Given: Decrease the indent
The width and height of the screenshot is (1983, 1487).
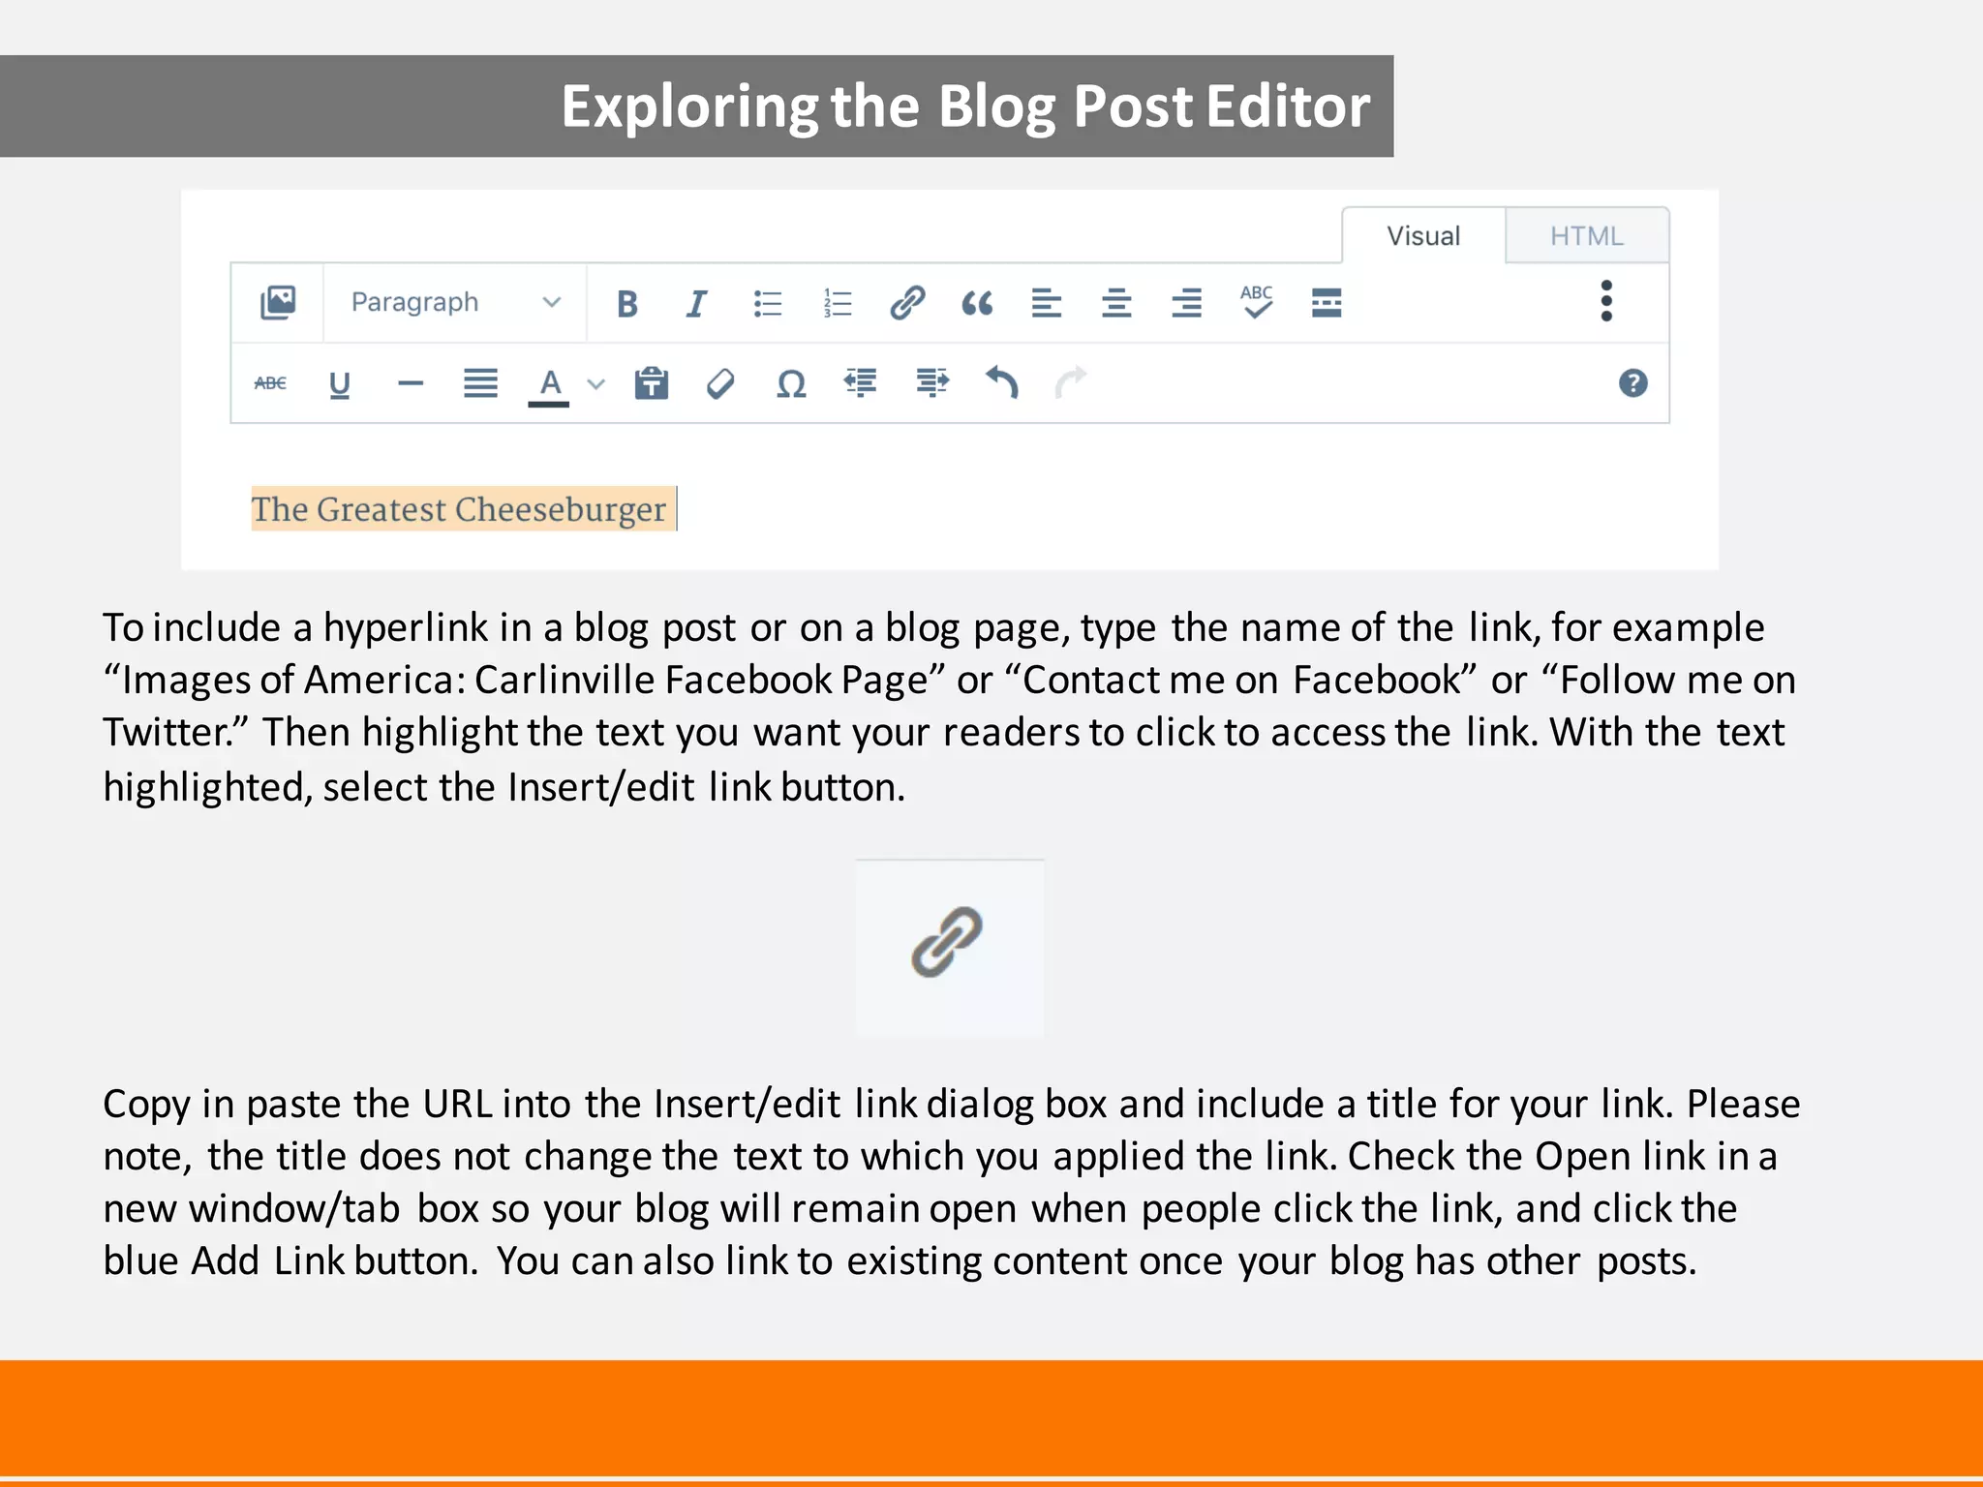Looking at the screenshot, I should [861, 383].
